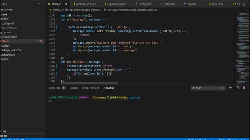Close the index.js editor tab
This screenshot has height=140, width=250.
tap(66, 4)
